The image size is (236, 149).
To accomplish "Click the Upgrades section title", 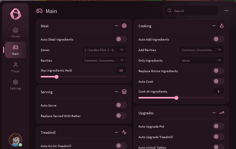I will 146,113.
